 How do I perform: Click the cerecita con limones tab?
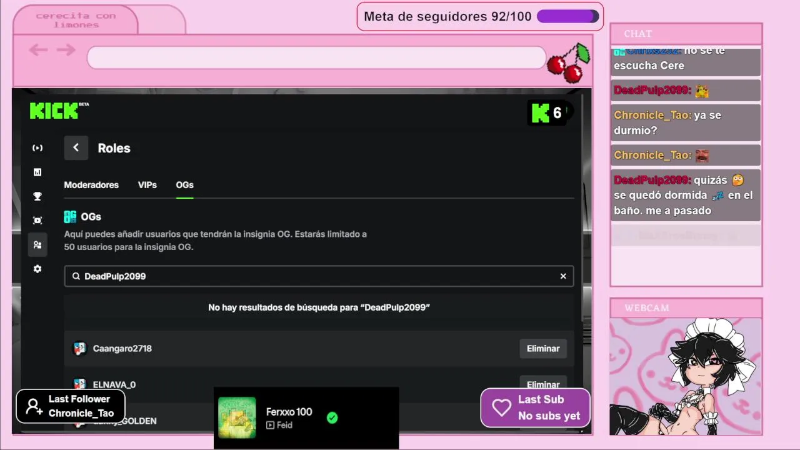click(x=76, y=20)
